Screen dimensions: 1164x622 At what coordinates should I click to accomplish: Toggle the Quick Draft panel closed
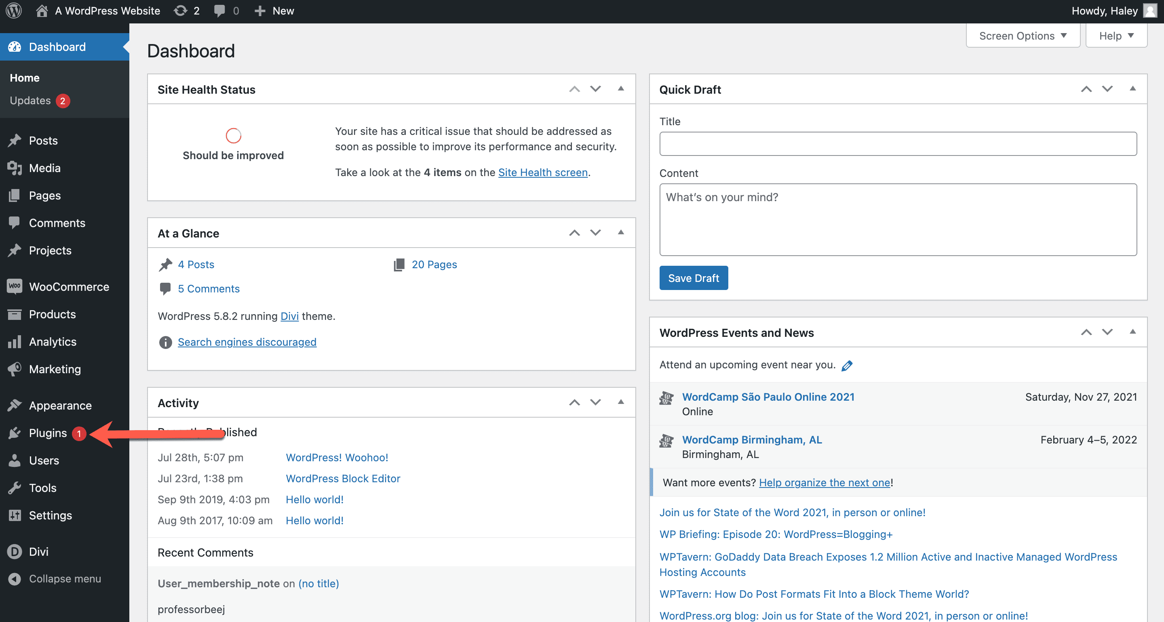[x=1132, y=88]
